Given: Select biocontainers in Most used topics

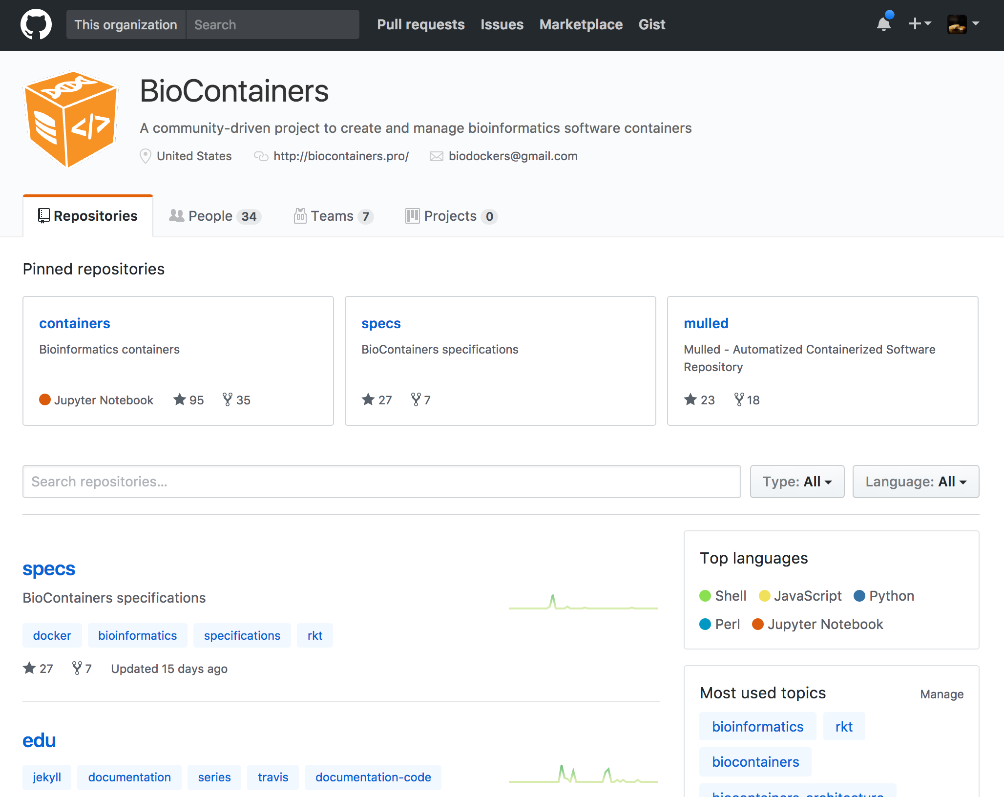Looking at the screenshot, I should coord(755,762).
